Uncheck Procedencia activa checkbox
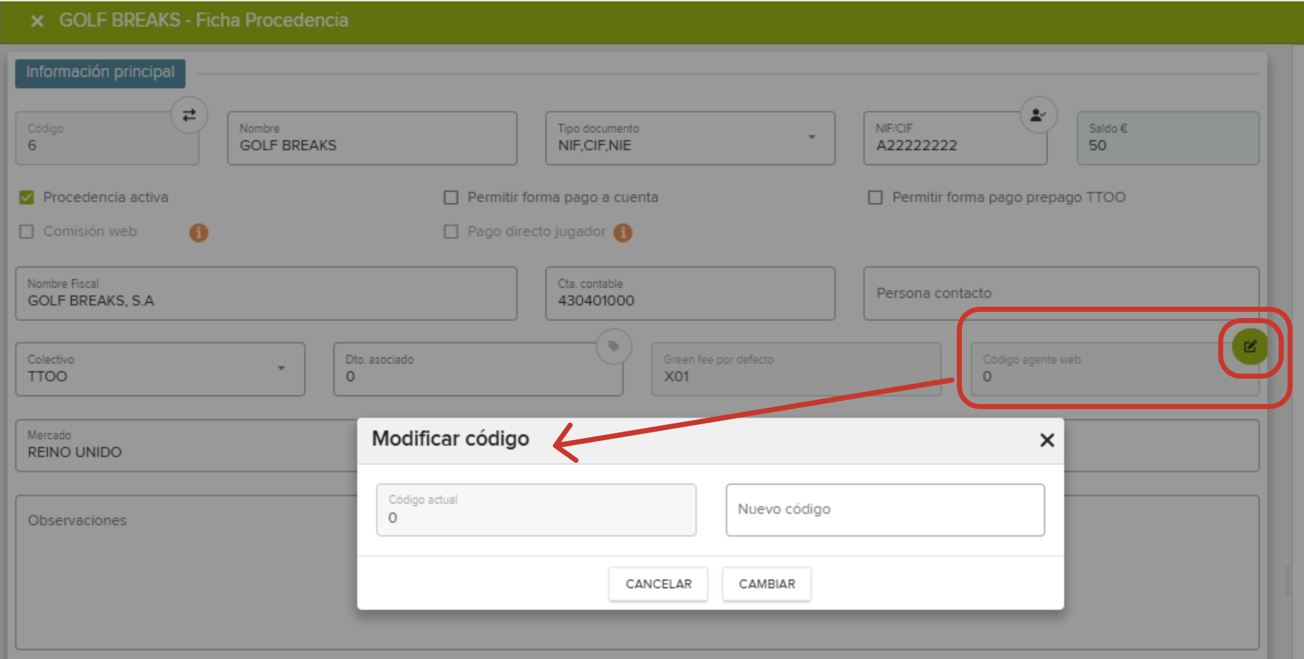This screenshot has width=1304, height=659. coord(27,198)
